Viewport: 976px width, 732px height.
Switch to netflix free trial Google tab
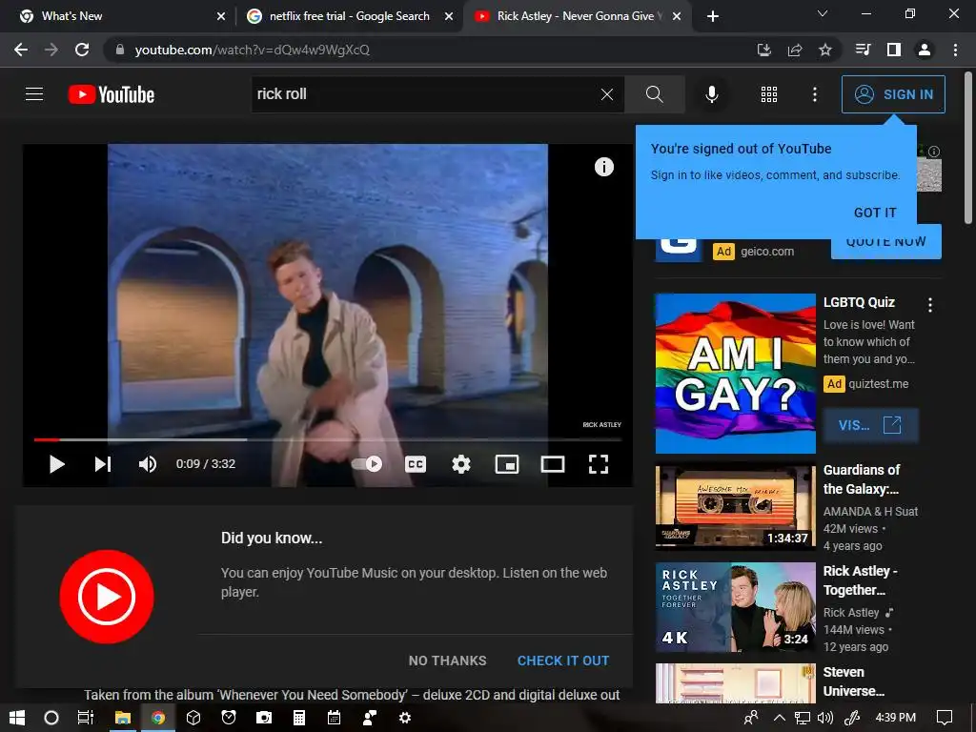pos(349,16)
